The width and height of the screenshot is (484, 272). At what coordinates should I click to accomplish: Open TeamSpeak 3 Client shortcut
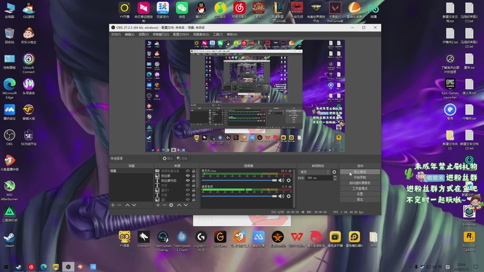tap(182, 241)
